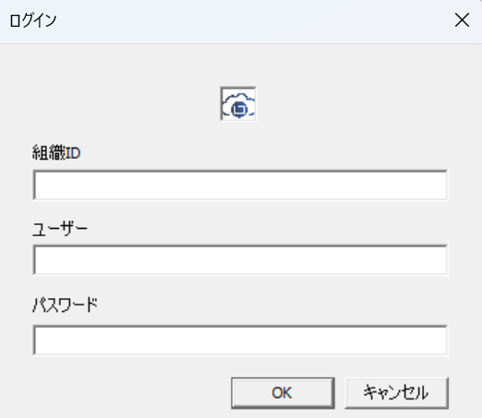The height and width of the screenshot is (418, 482).
Task: Click the X icon in title bar
Action: click(462, 20)
